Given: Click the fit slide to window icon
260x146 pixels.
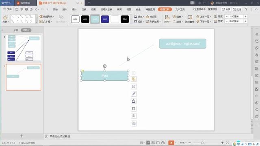Looking at the screenshot, I should 227,143.
